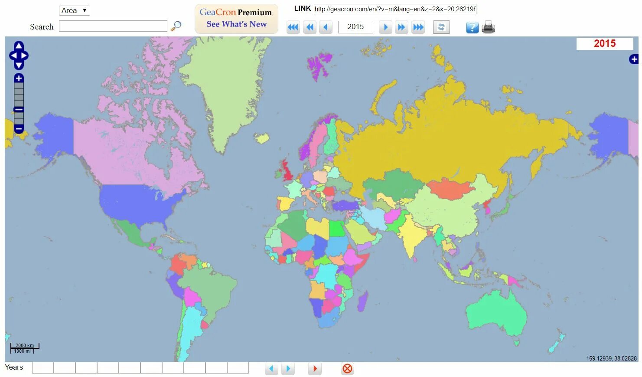Pan the map right with the right arrow
This screenshot has width=642, height=377.
pos(24,56)
